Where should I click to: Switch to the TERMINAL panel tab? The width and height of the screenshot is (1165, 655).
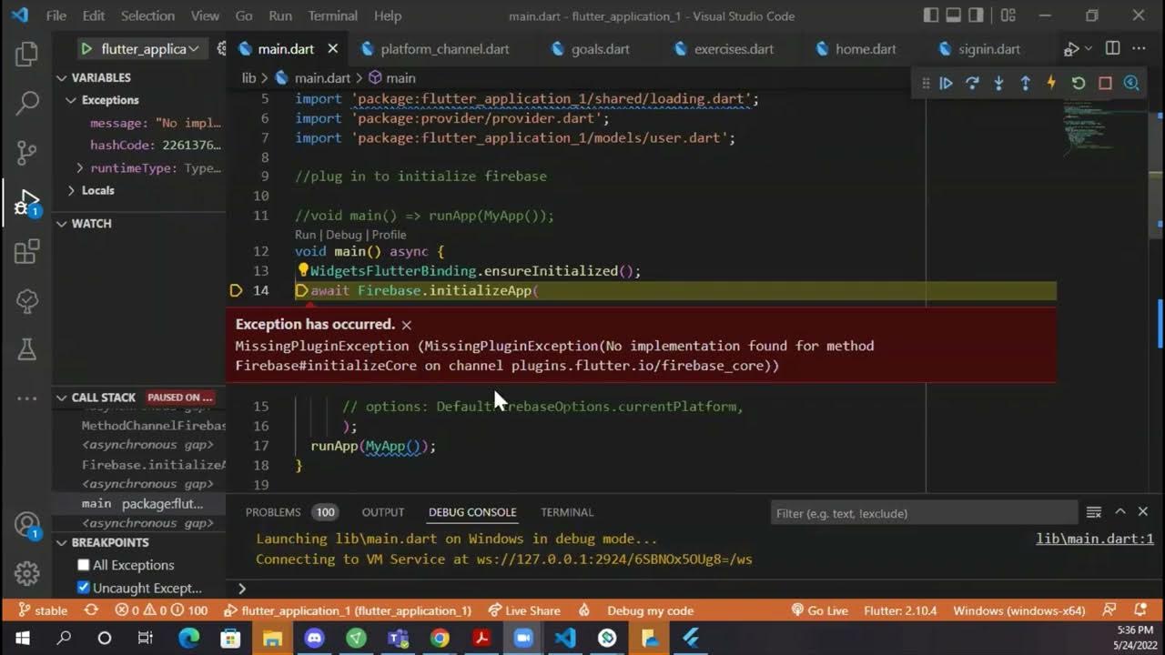point(566,512)
